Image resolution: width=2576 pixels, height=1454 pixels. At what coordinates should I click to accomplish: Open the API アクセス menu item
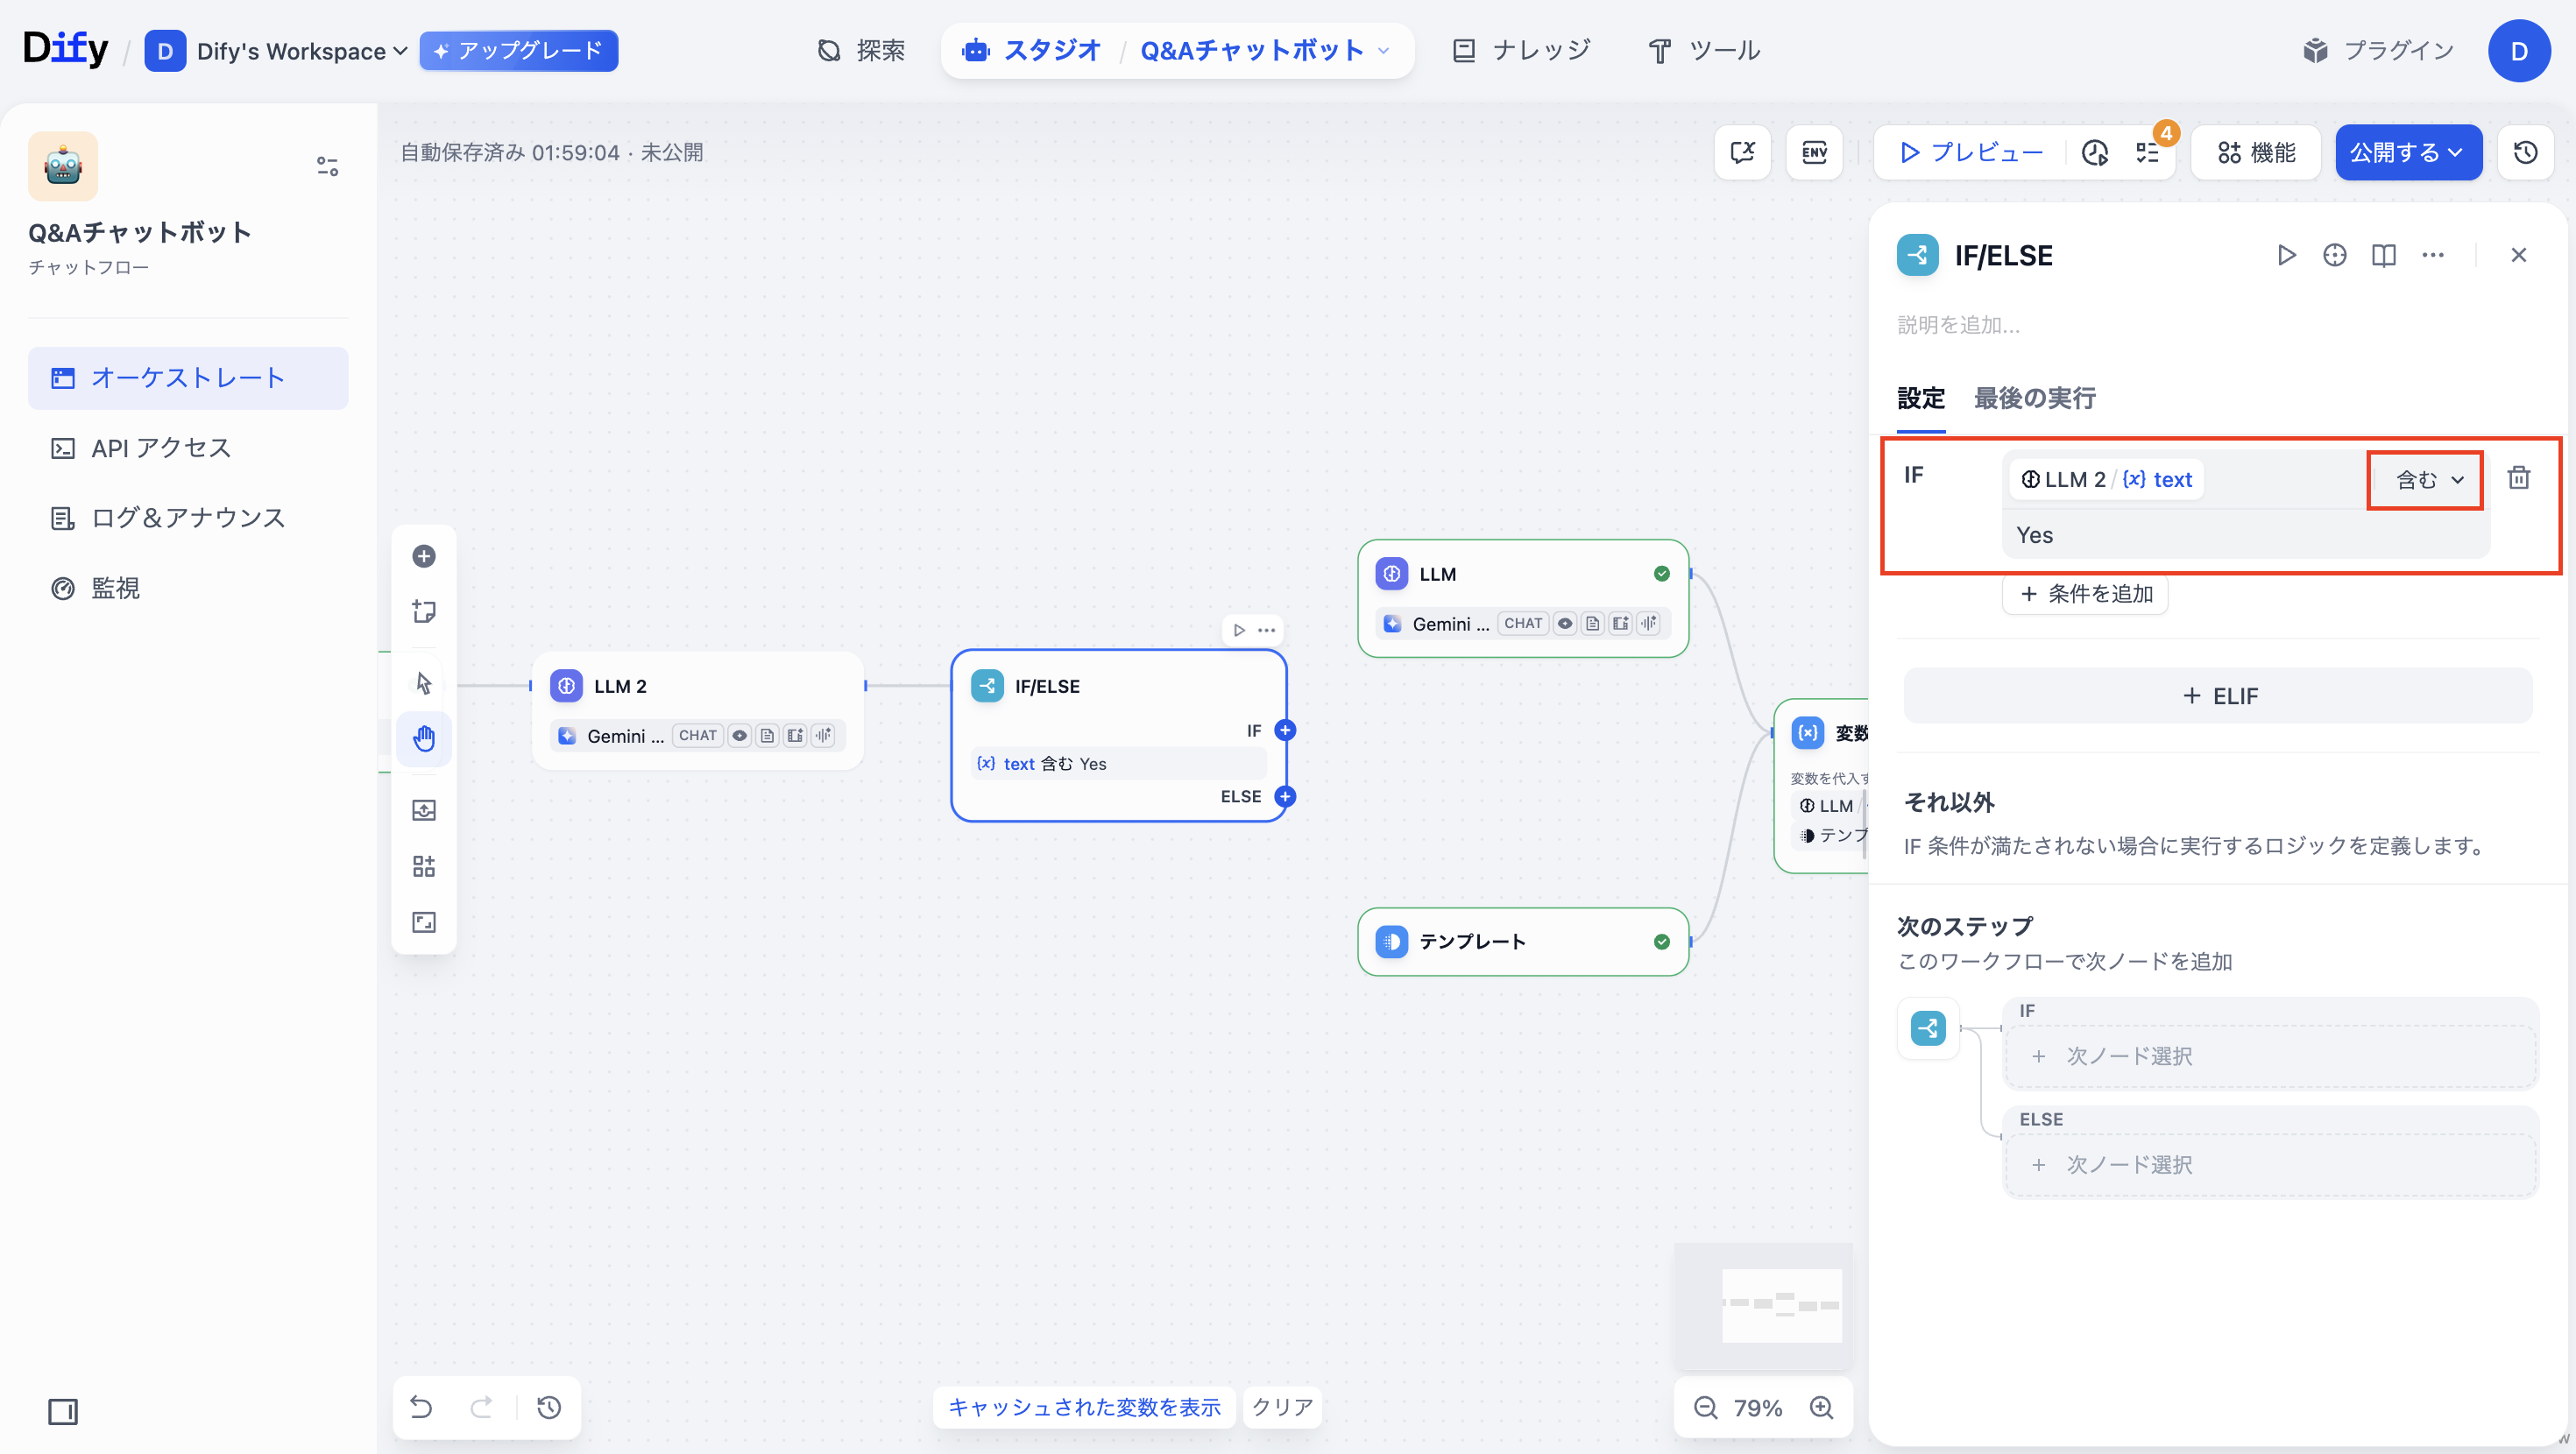(x=161, y=448)
